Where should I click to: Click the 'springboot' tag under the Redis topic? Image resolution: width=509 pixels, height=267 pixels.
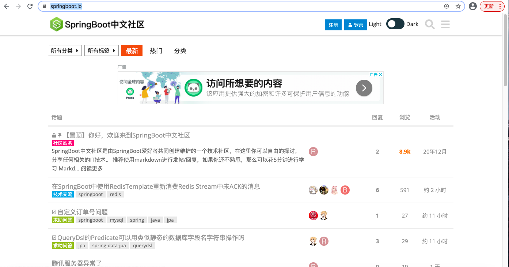point(90,194)
